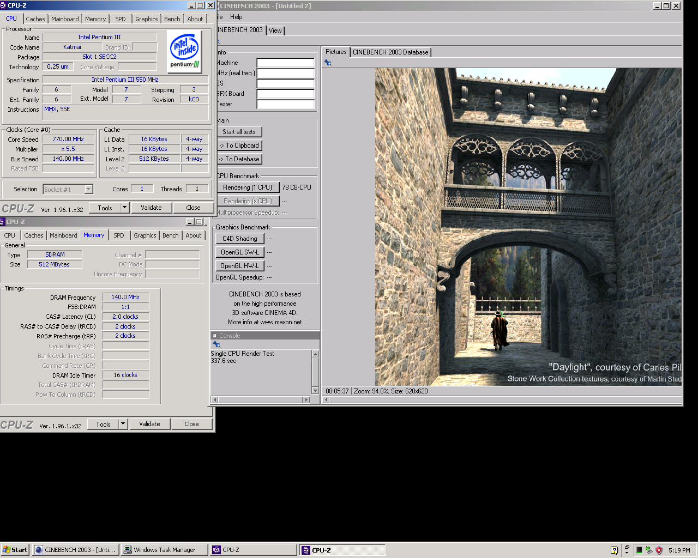Image resolution: width=698 pixels, height=558 pixels.
Task: Select the CINEBENCH 2003 tab
Action: [x=240, y=30]
